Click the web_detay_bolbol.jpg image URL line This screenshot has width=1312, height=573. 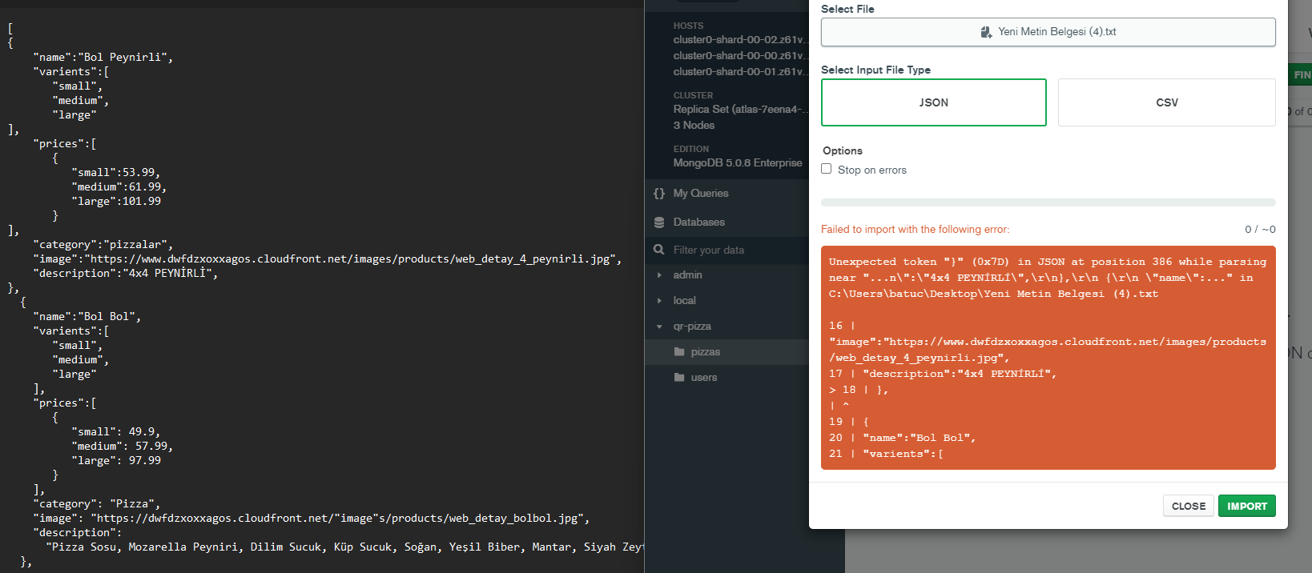pos(311,518)
